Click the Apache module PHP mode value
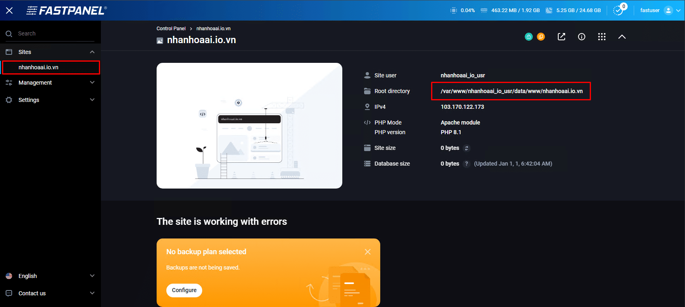Viewport: 685px width, 307px height. 460,122
